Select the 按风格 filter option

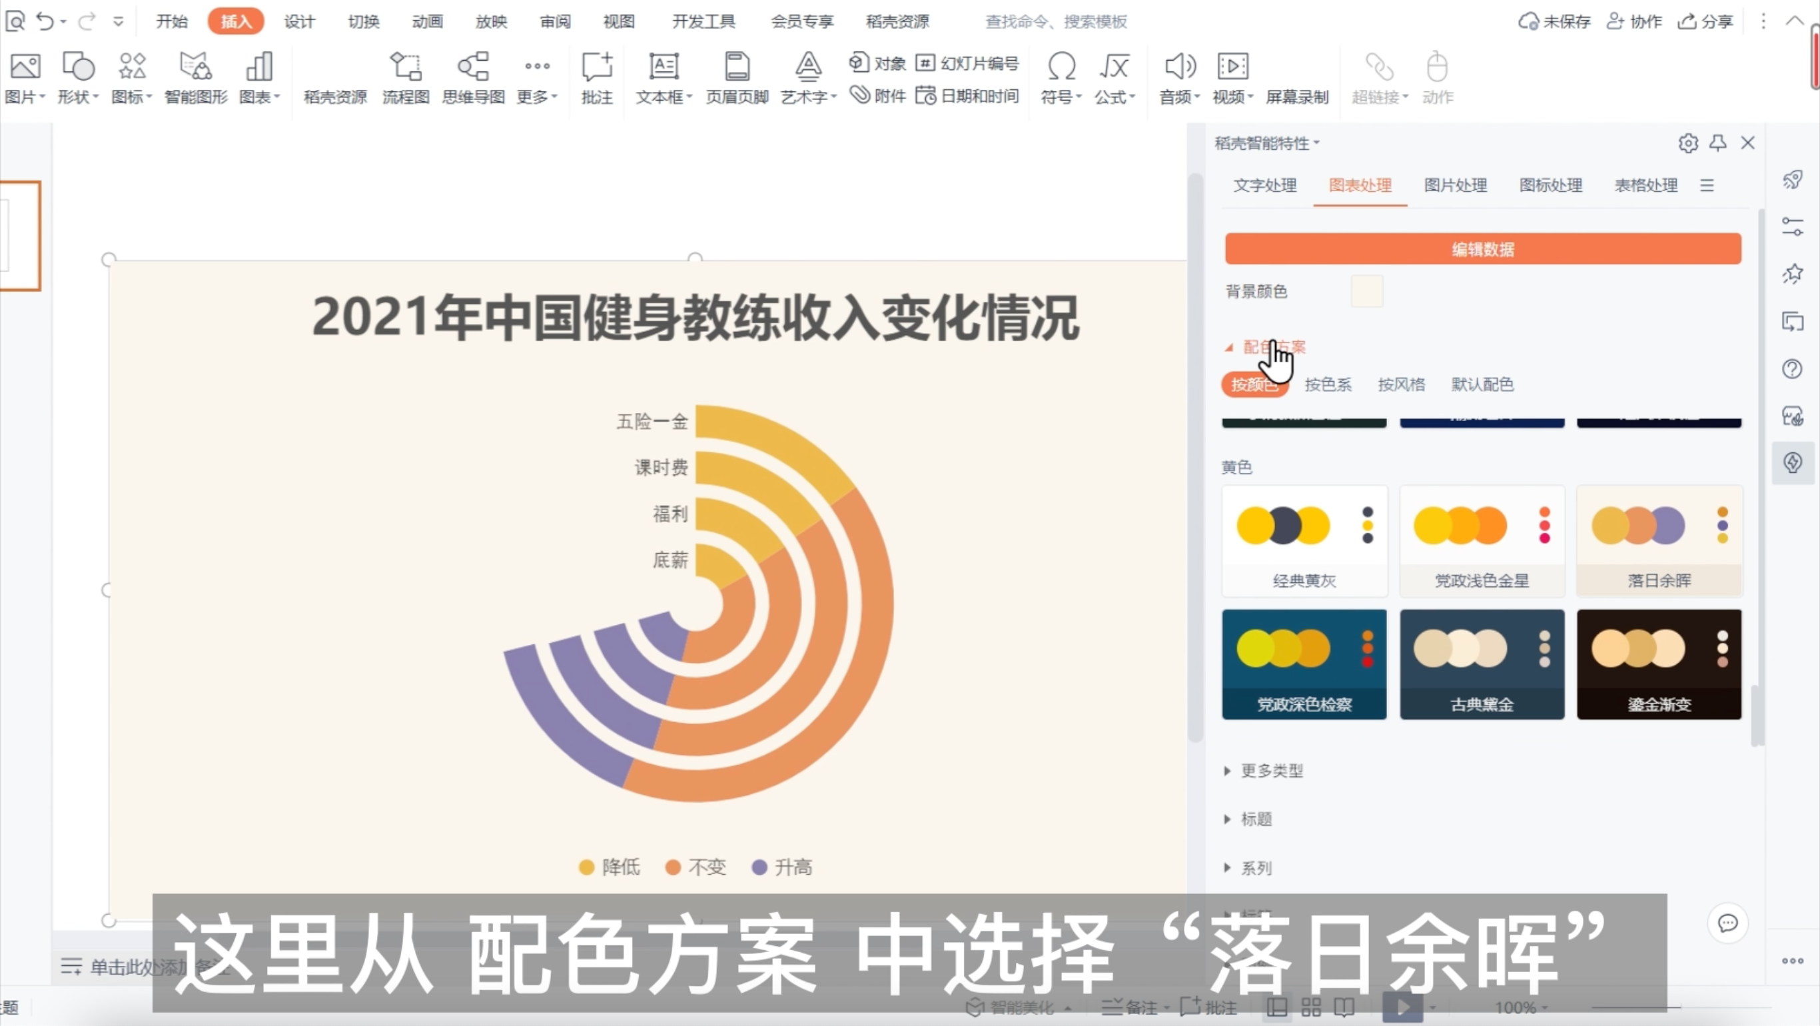tap(1401, 384)
